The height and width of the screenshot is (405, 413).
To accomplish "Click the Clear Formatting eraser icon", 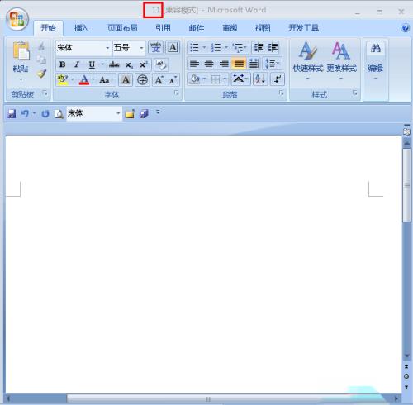I will tap(161, 64).
